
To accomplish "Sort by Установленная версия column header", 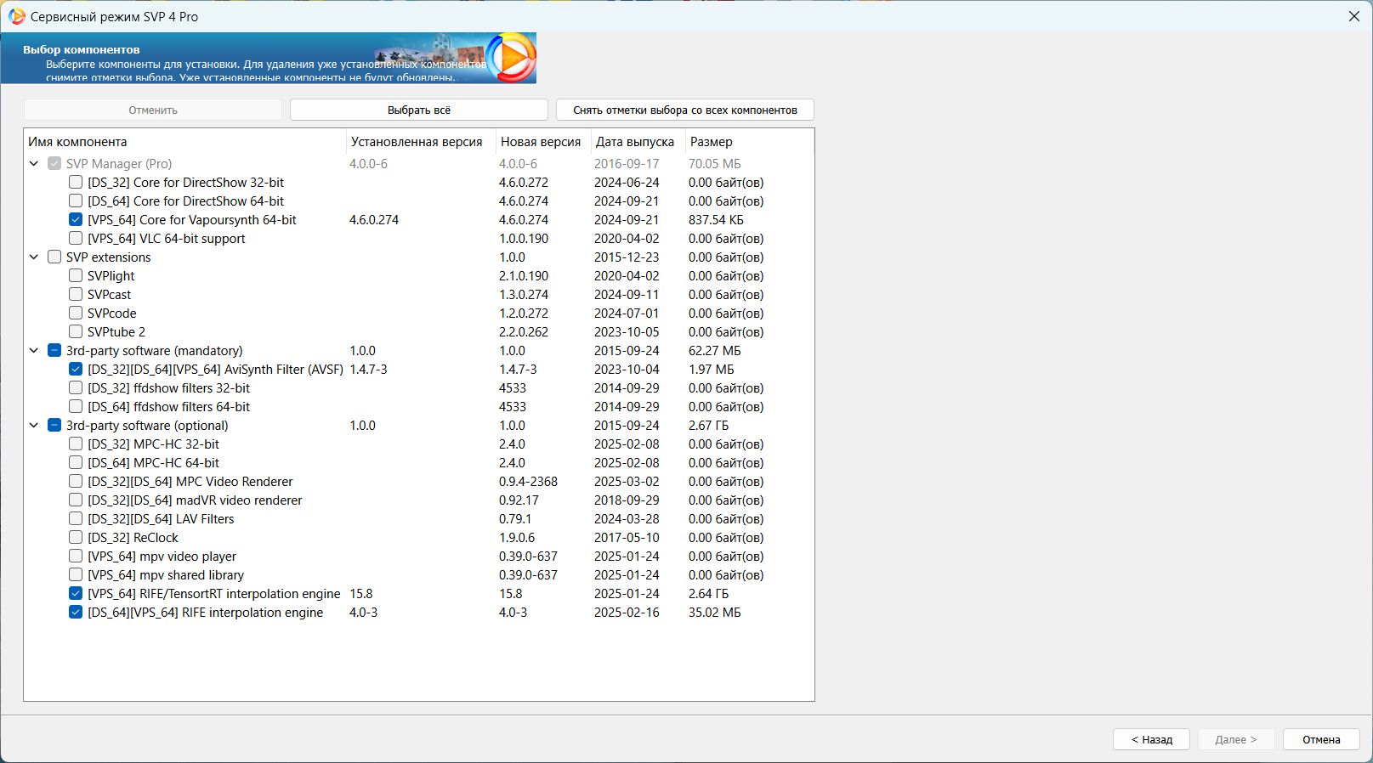I will (x=422, y=142).
